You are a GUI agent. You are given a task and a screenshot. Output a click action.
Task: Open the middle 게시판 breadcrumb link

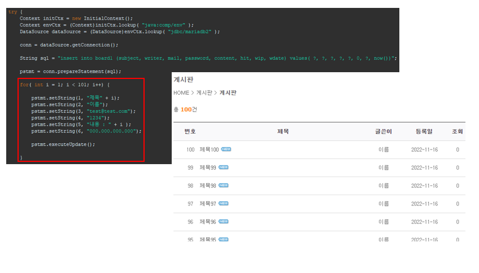pyautogui.click(x=204, y=93)
